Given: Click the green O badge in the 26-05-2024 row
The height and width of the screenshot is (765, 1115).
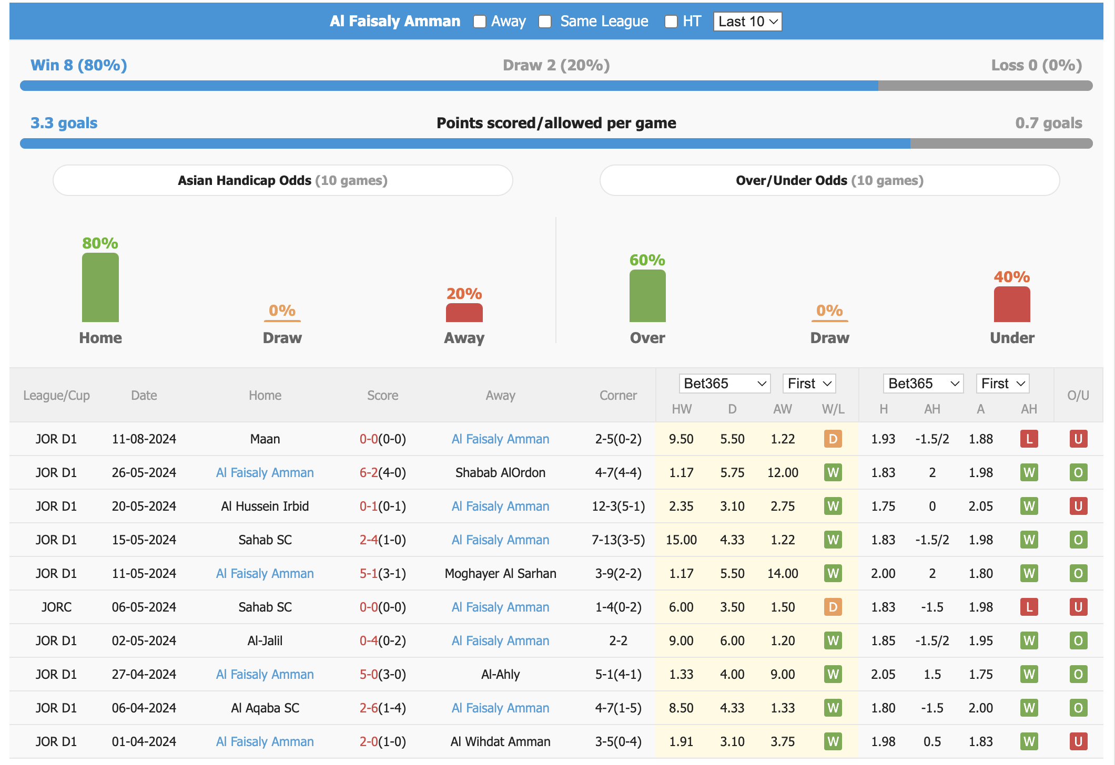Looking at the screenshot, I should point(1078,472).
